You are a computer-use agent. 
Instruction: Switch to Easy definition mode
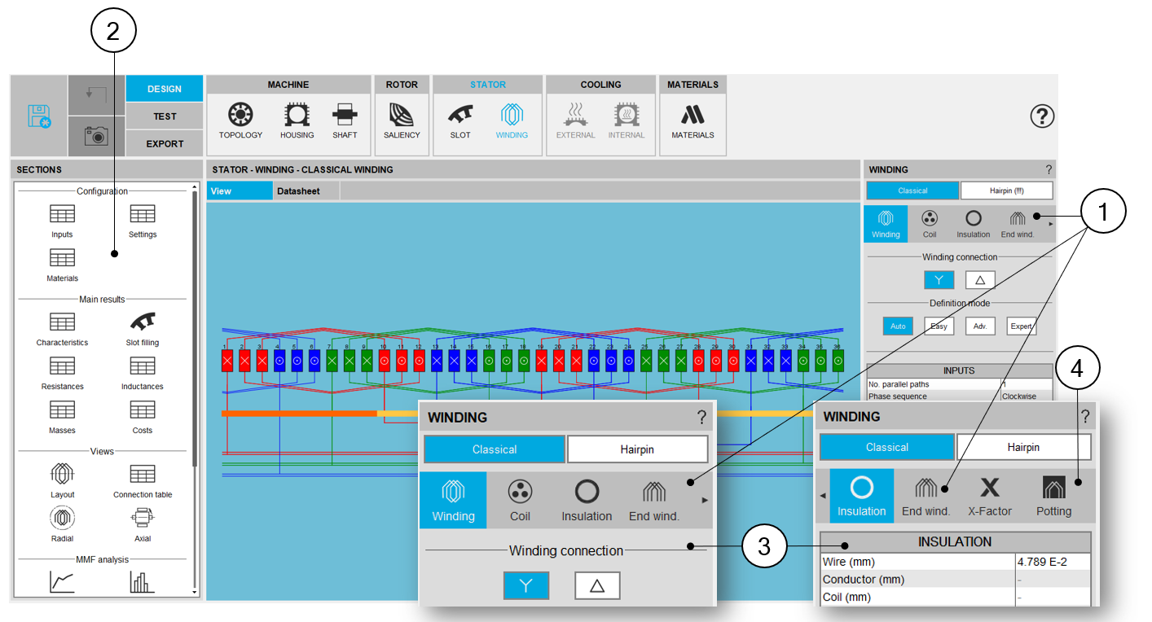(939, 326)
